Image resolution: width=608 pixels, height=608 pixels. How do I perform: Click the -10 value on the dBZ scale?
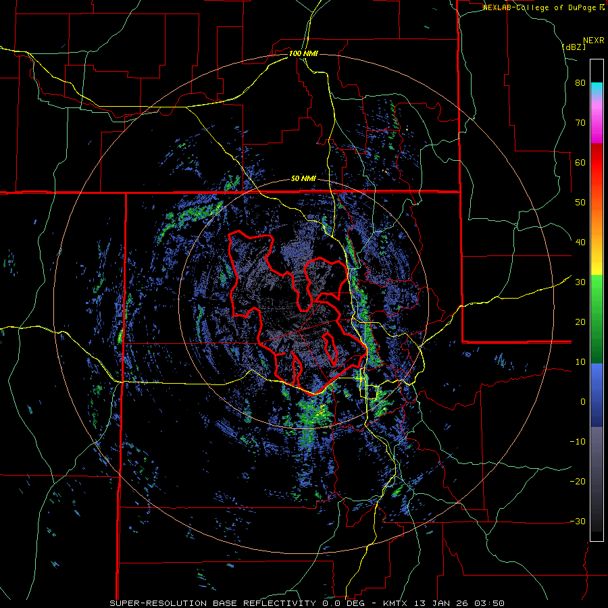pos(578,442)
